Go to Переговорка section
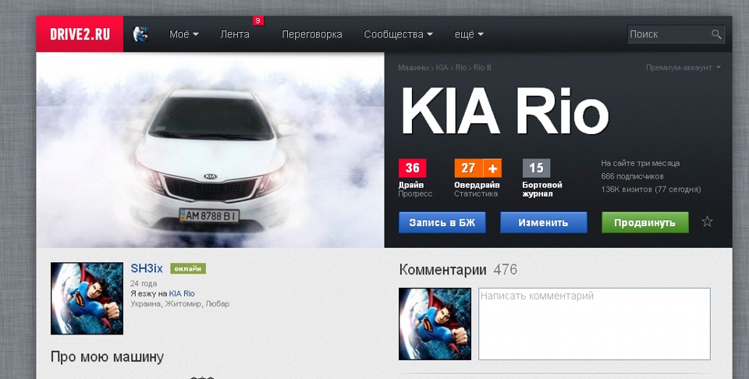Screen dimensions: 749x379 point(311,34)
